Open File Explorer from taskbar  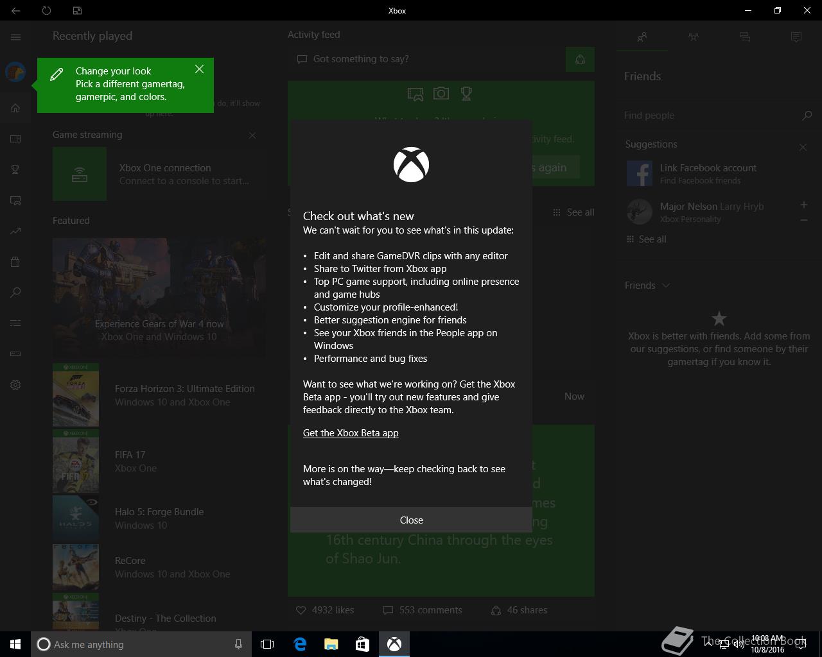point(331,644)
